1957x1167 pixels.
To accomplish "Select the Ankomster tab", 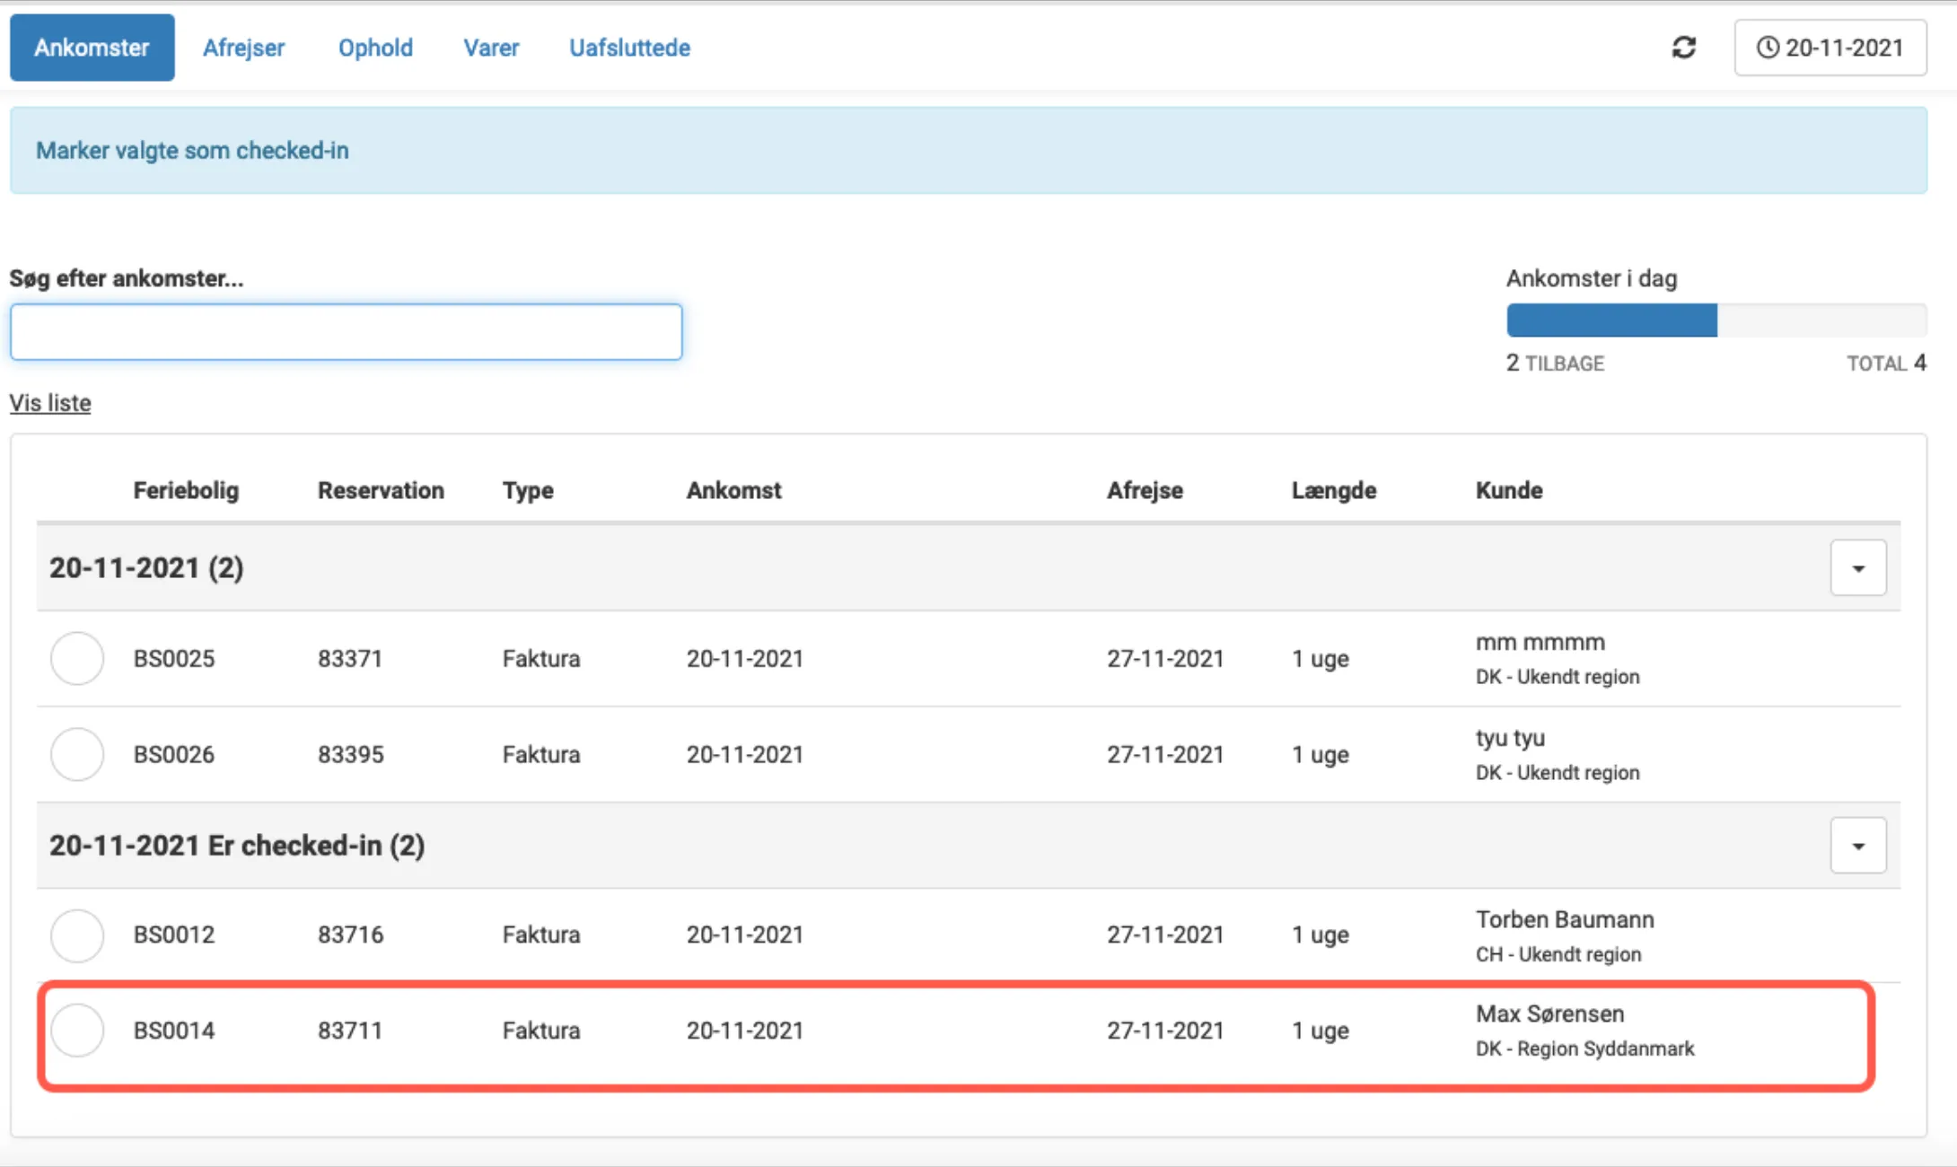I will click(x=92, y=48).
